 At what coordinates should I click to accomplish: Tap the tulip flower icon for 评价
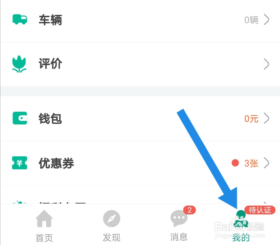(19, 64)
